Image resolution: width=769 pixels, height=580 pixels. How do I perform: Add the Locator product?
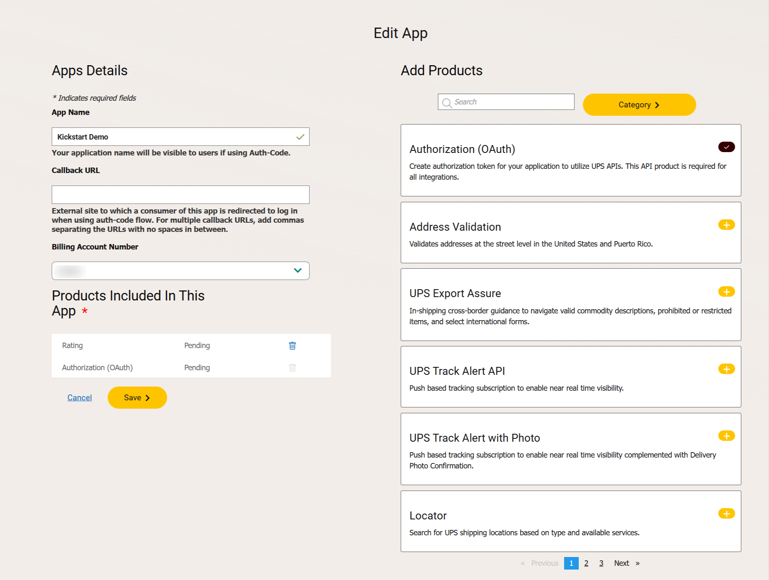tap(726, 514)
